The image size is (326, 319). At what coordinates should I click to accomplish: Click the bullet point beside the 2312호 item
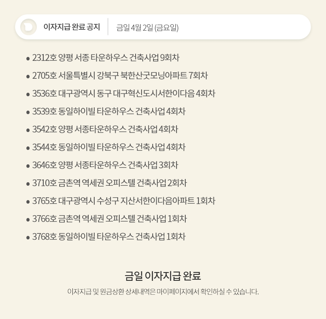click(28, 58)
